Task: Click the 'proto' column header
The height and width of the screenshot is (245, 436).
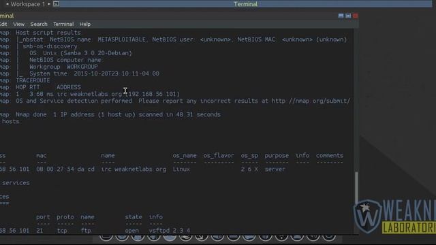Action: (x=65, y=217)
